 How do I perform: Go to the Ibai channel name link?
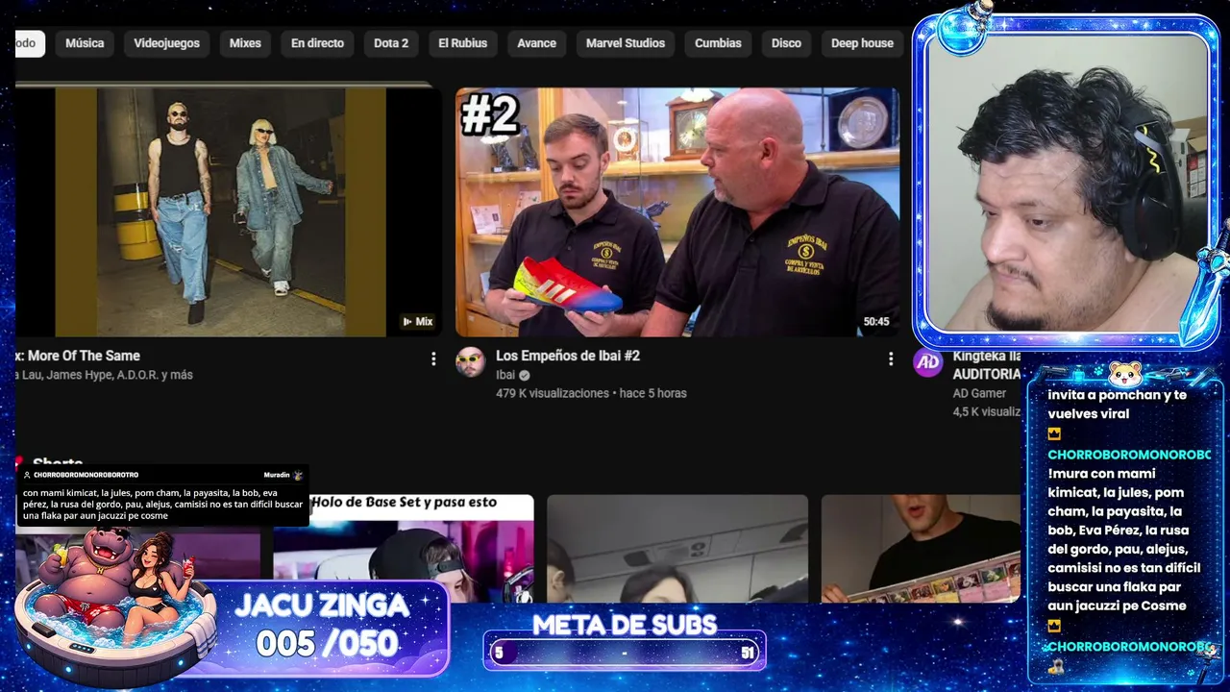[505, 375]
